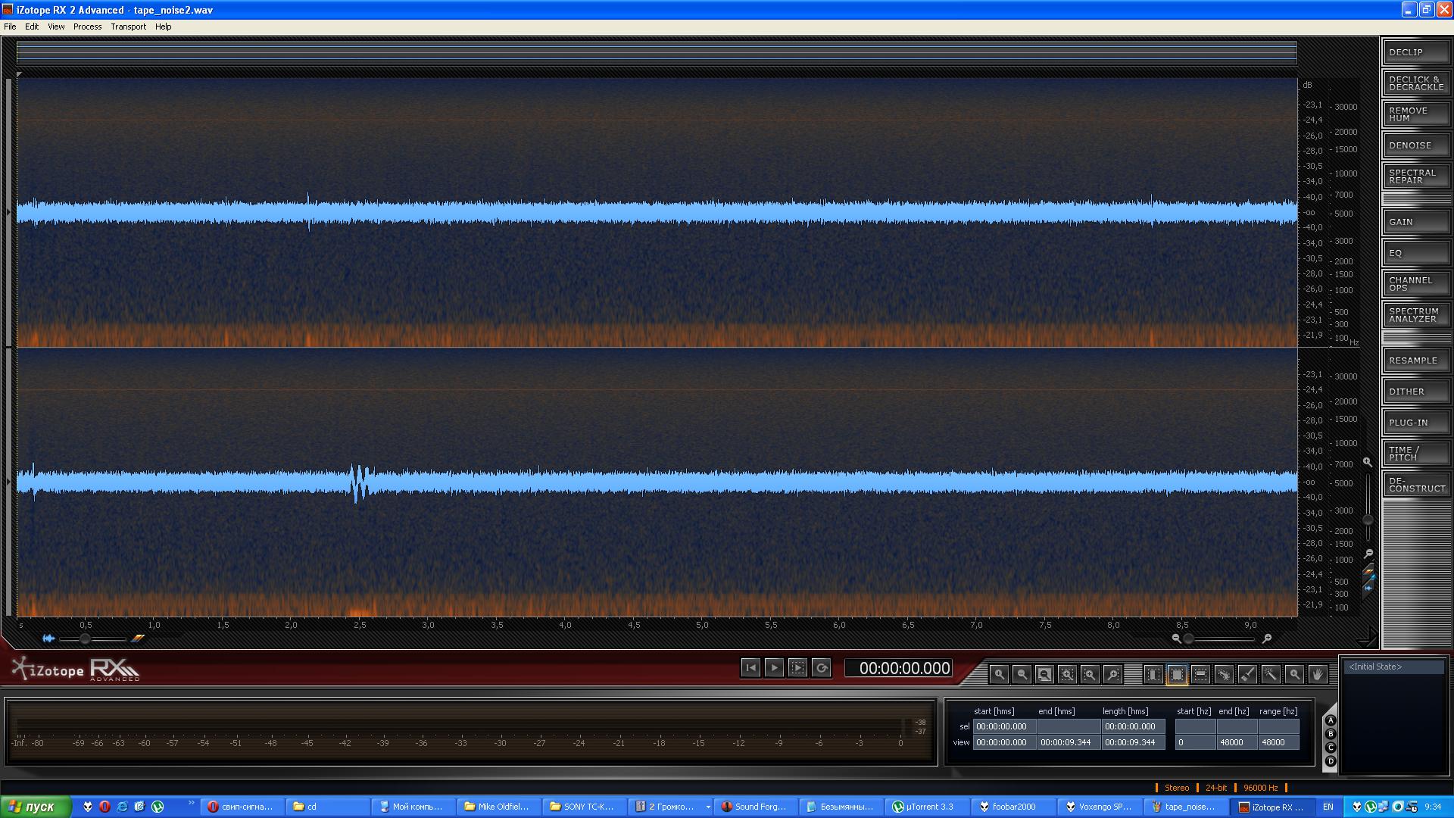Viewport: 1454px width, 818px height.
Task: Select the magic wand selection tool
Action: [x=1271, y=673]
